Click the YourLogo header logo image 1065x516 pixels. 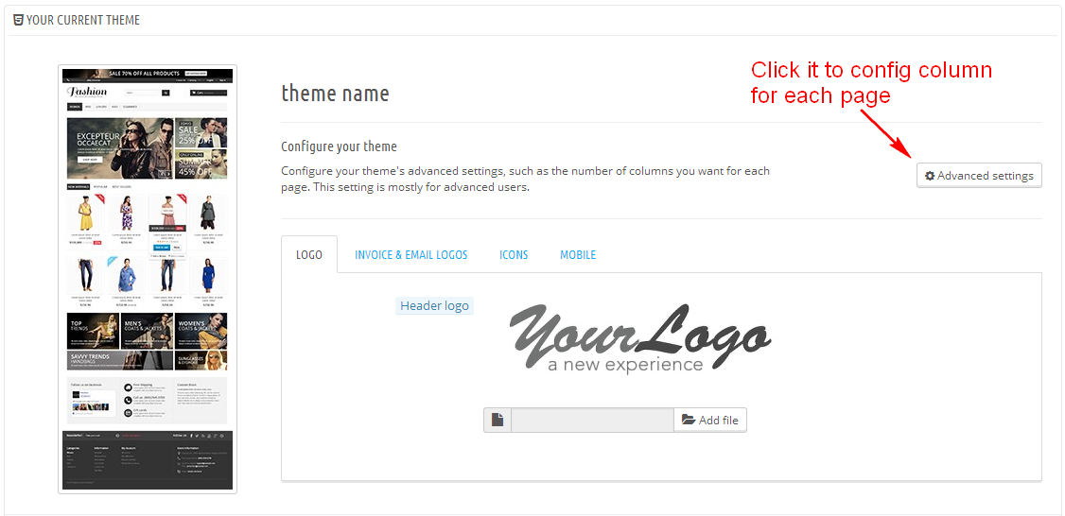pyautogui.click(x=639, y=339)
